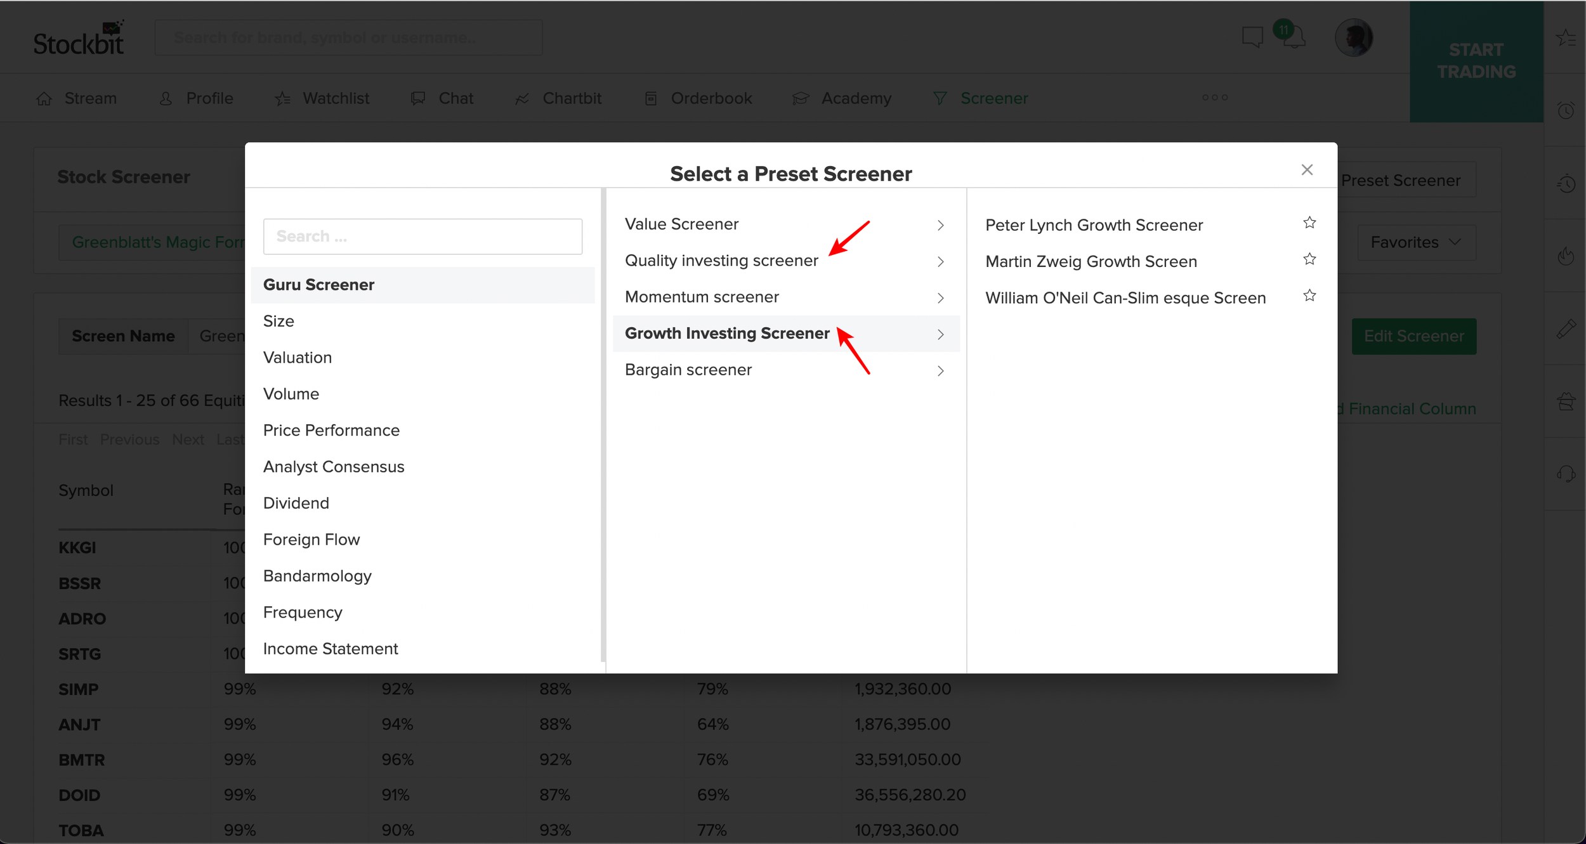Favorite the Peter Lynch Growth Screener star
This screenshot has width=1586, height=844.
[1309, 223]
